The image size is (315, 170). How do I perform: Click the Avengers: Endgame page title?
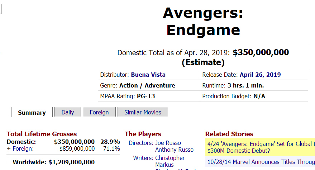click(x=203, y=22)
